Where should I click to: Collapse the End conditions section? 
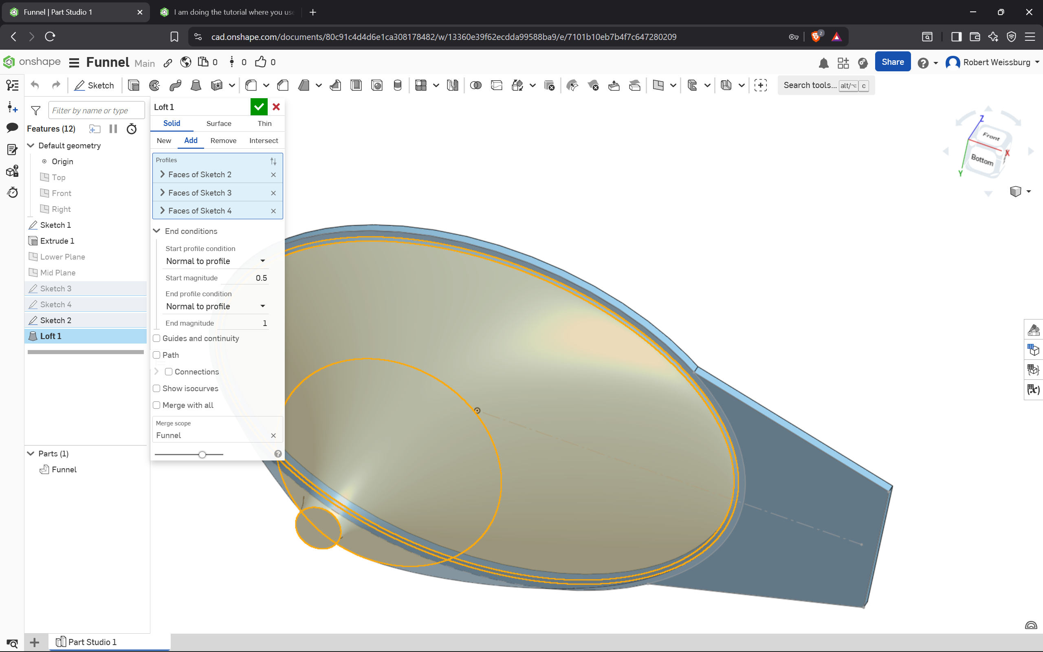pos(157,231)
